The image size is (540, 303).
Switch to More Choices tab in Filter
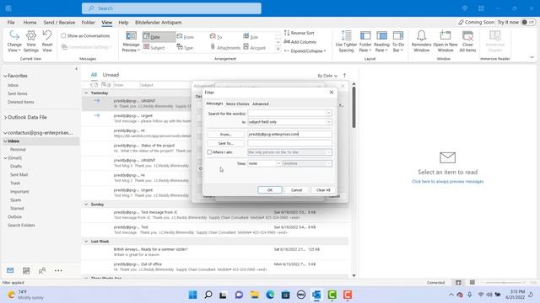point(238,104)
